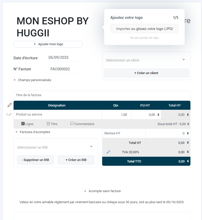Switch focus to Importez ou glissez votre logo
Image resolution: width=202 pixels, height=220 pixels.
tap(144, 28)
